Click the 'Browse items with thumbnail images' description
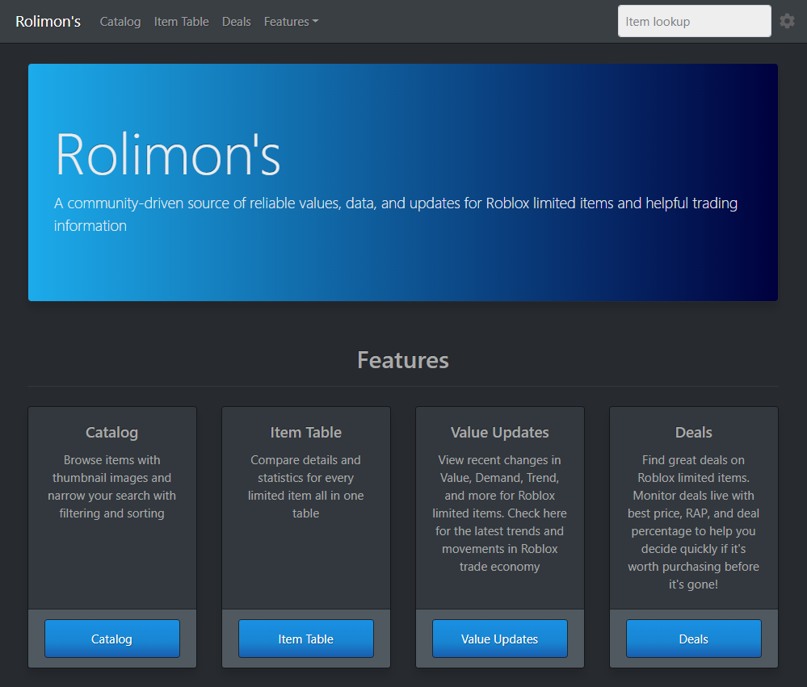807x687 pixels. coord(111,487)
